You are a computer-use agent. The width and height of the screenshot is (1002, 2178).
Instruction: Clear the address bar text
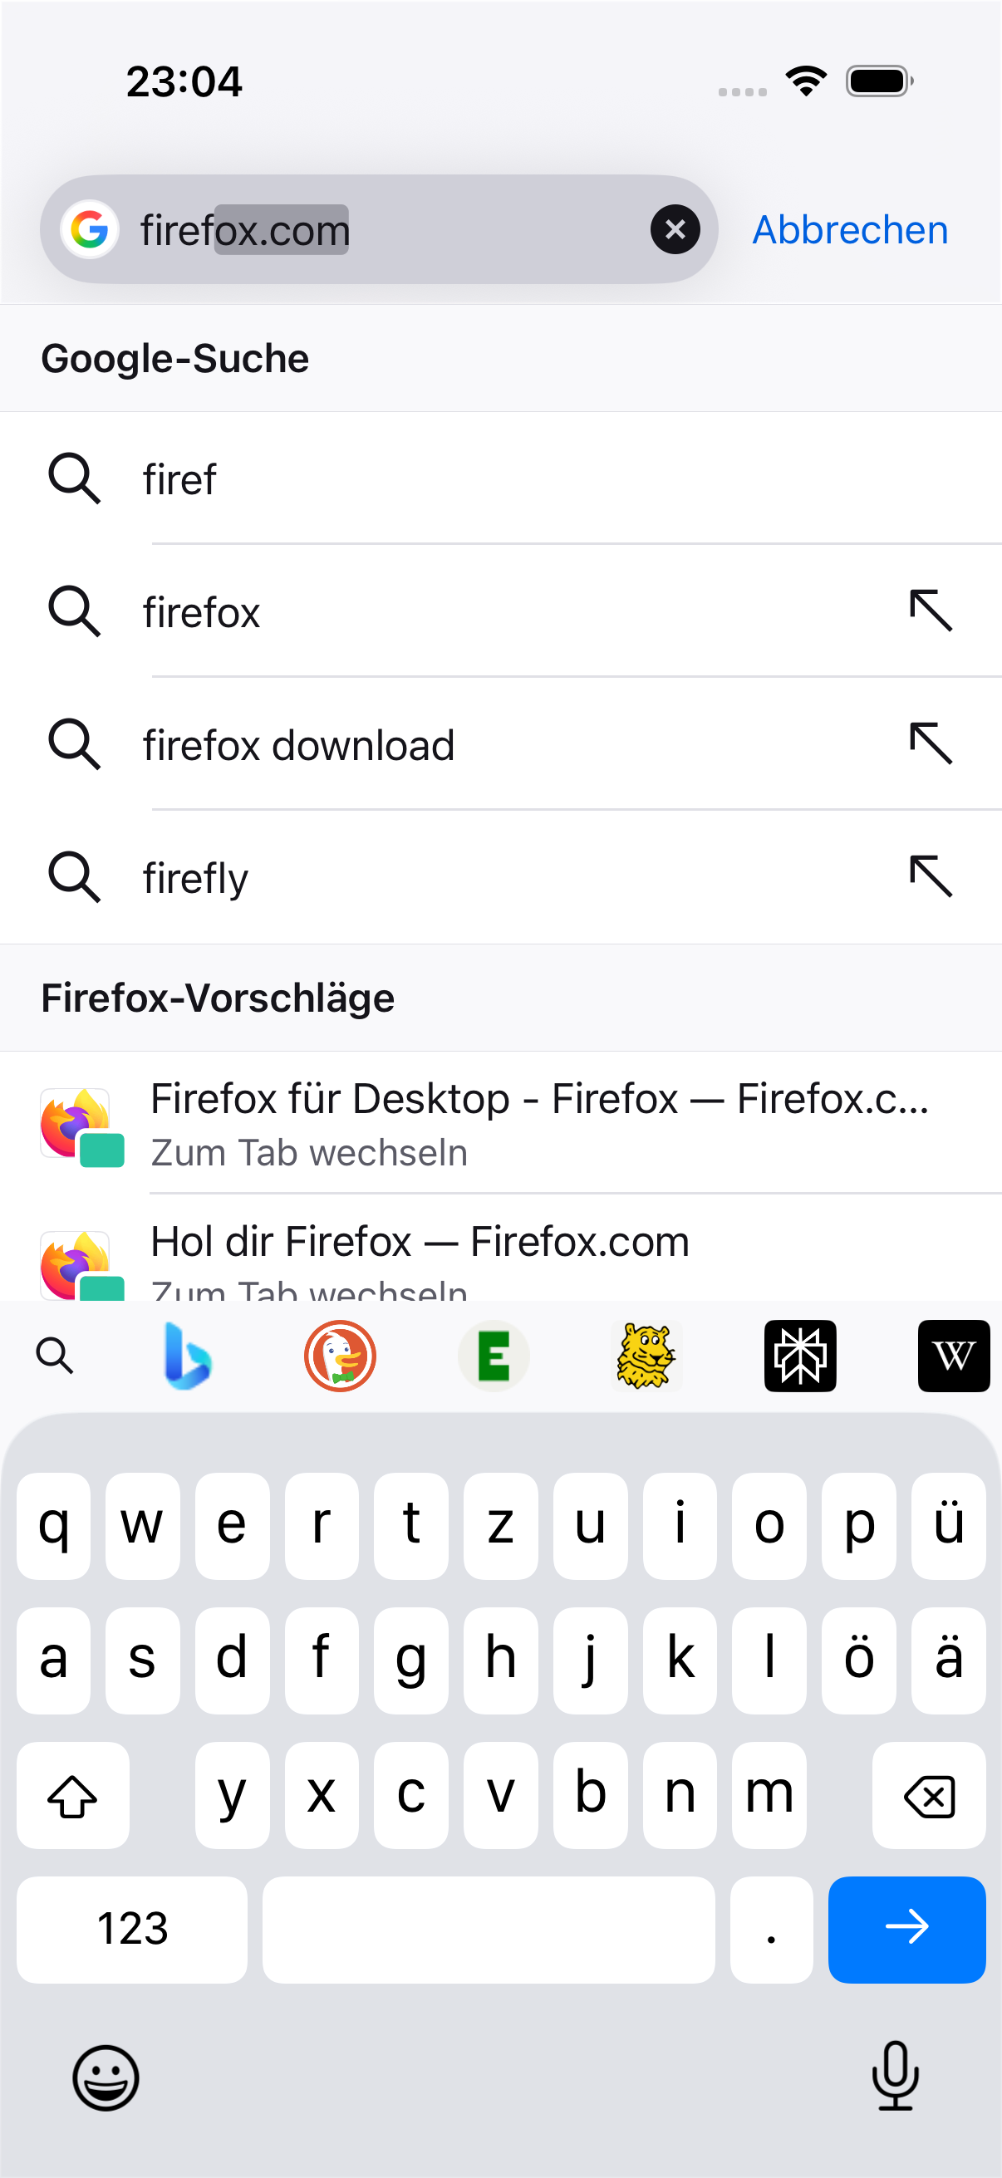[675, 229]
